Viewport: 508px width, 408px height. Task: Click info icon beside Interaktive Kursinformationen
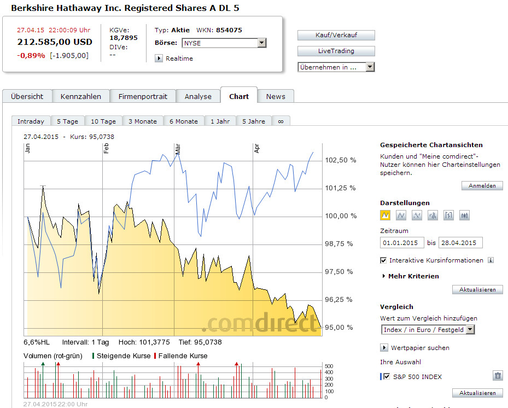point(491,260)
